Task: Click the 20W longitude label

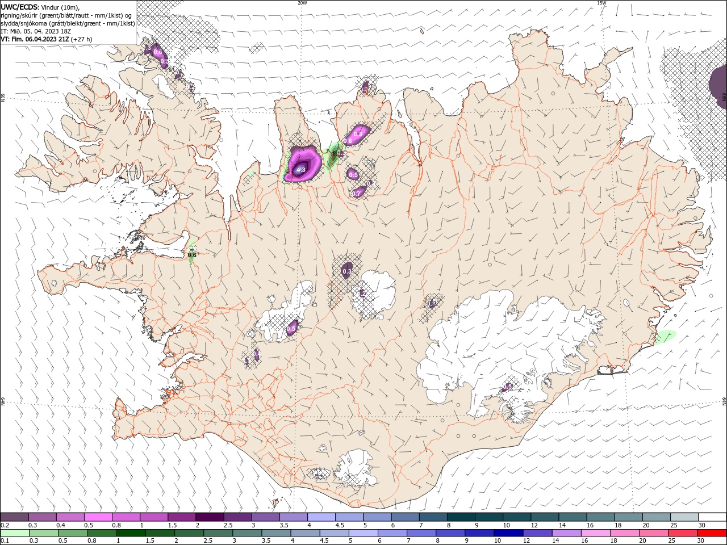Action: point(302,3)
